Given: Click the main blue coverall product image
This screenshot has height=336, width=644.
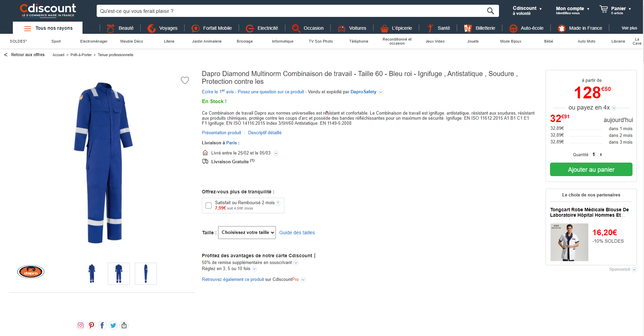Looking at the screenshot, I should pyautogui.click(x=103, y=163).
